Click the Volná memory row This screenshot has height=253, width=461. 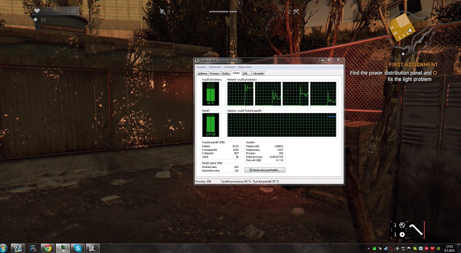tap(220, 157)
